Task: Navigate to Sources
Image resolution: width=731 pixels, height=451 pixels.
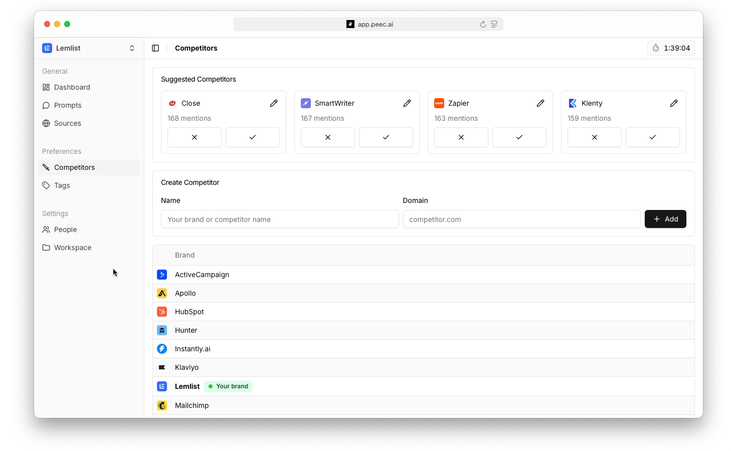Action: (x=89, y=123)
